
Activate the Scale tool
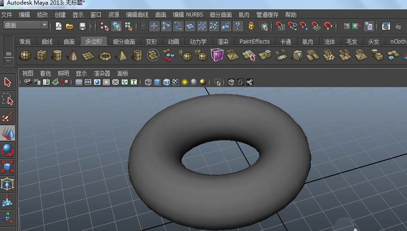point(7,166)
